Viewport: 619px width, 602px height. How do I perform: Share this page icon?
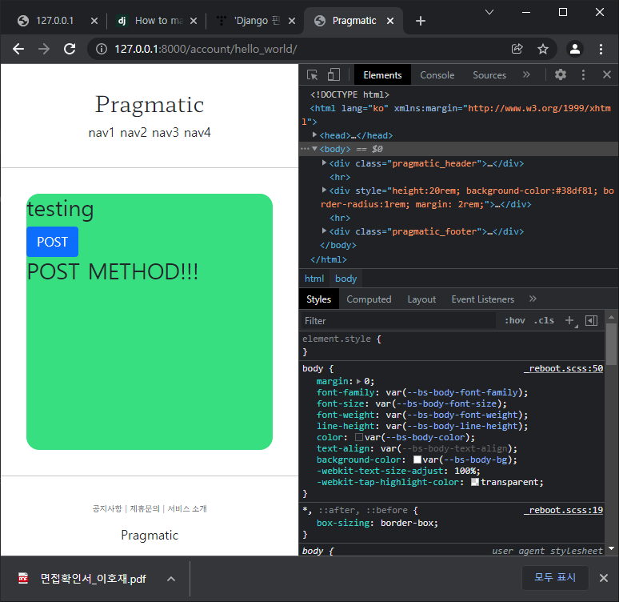[x=517, y=49]
